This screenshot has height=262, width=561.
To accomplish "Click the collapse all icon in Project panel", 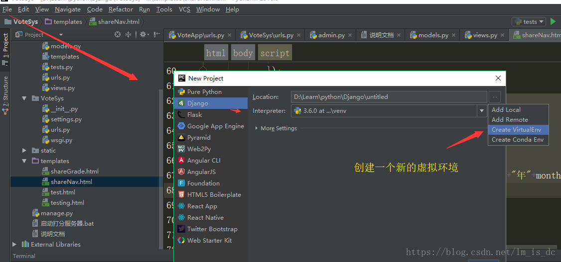I will pyautogui.click(x=129, y=35).
